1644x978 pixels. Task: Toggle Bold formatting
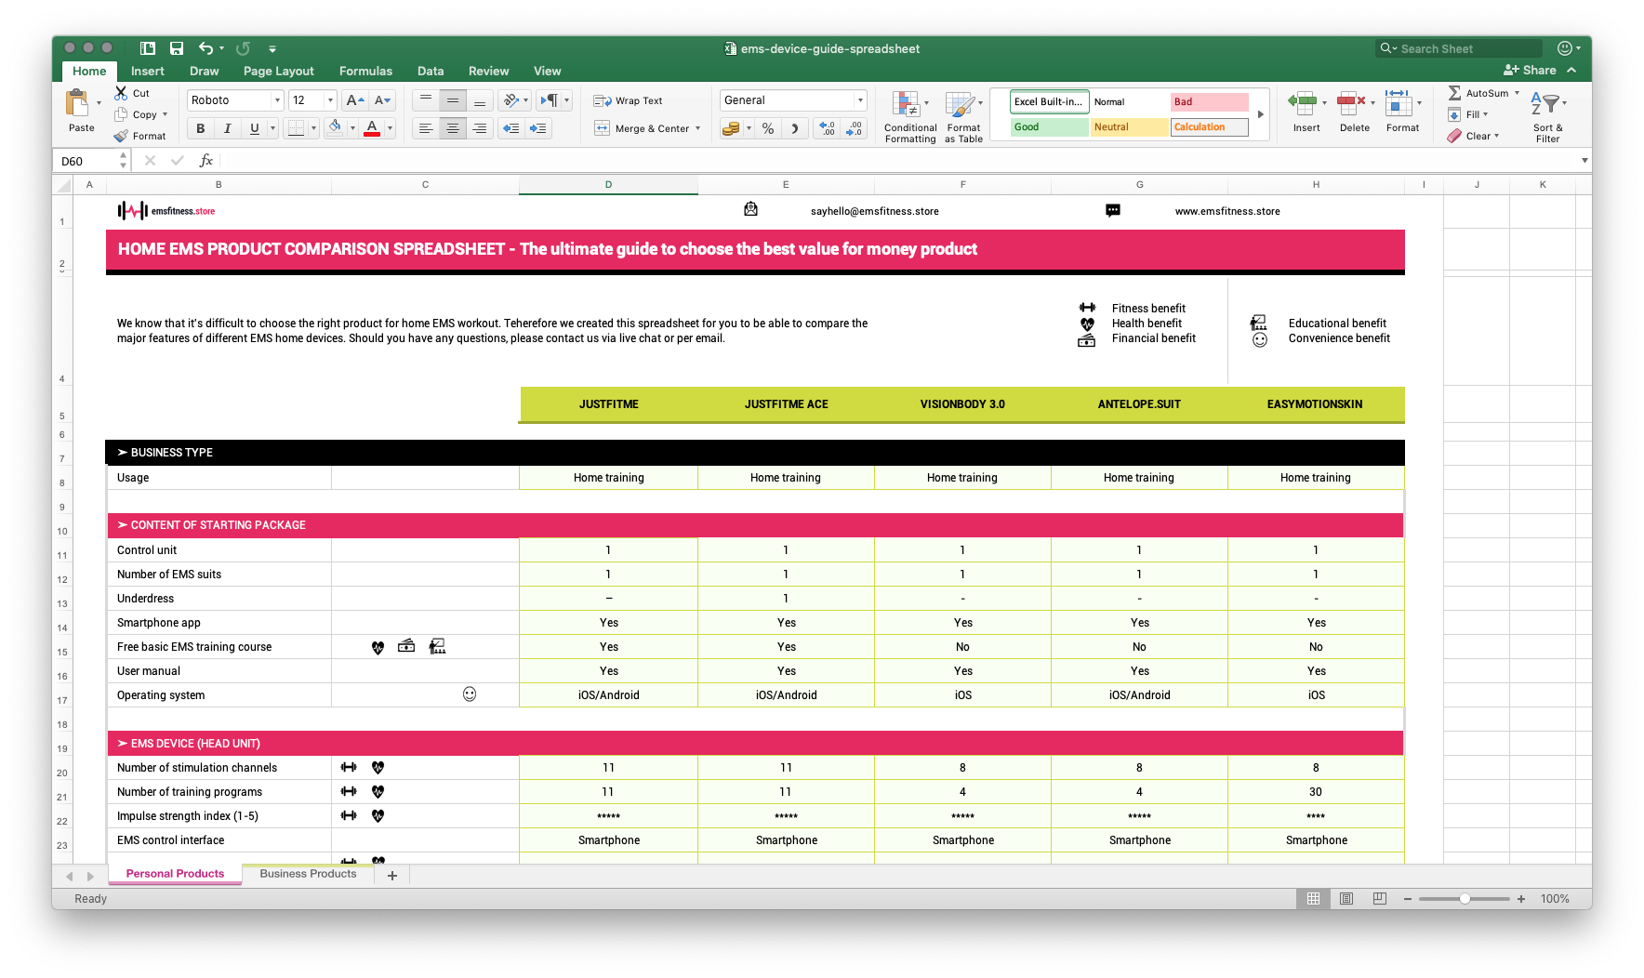coord(200,128)
